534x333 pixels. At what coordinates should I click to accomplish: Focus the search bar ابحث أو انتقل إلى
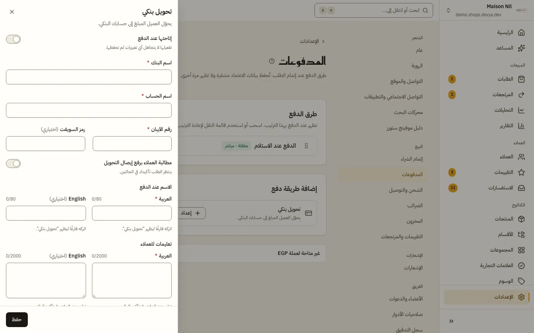coord(374,10)
